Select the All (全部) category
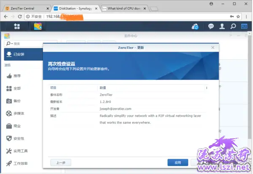This screenshot has width=253, height=174. tap(14, 88)
